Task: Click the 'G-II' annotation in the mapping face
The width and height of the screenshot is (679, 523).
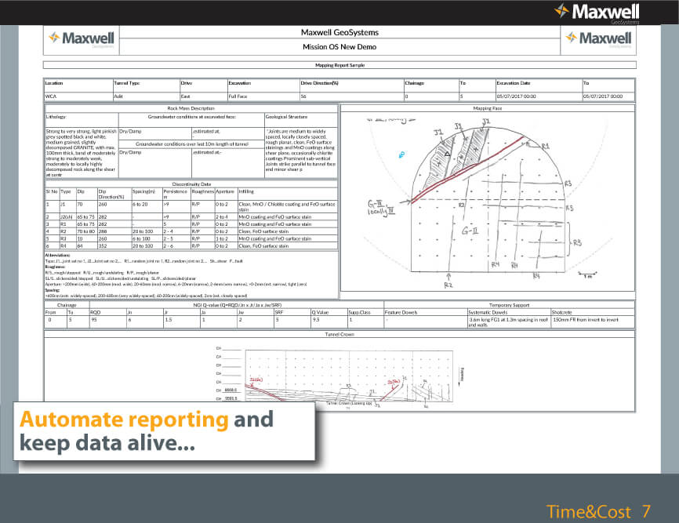Action: click(470, 231)
